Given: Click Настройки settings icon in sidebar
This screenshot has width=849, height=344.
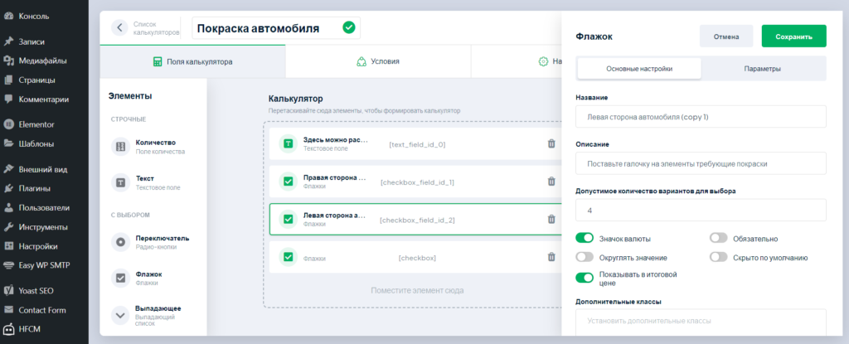Looking at the screenshot, I should [x=8, y=246].
